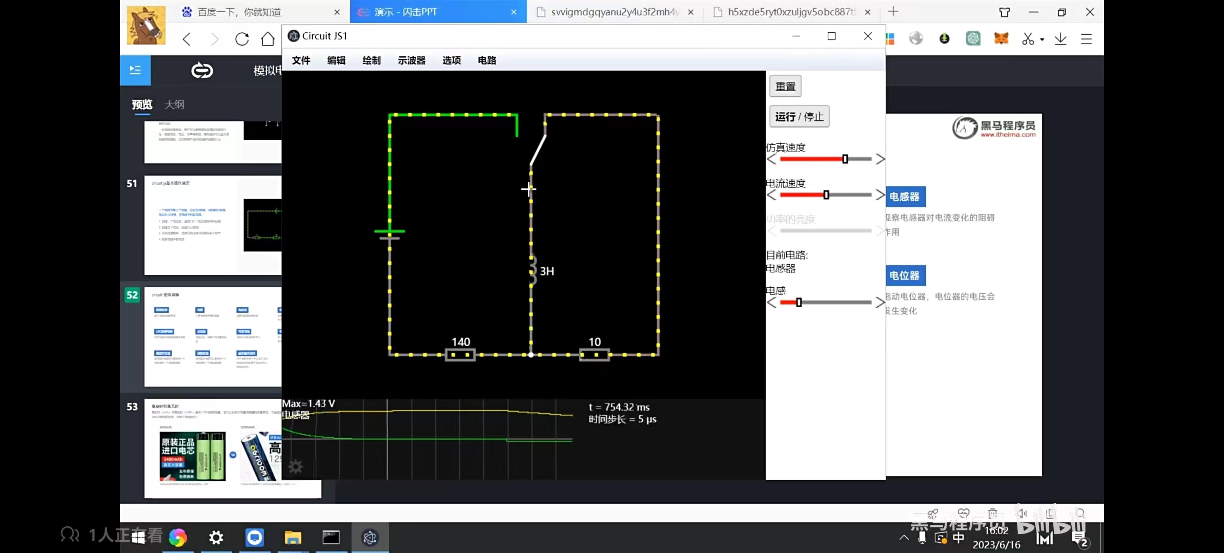Click the scope settings gear icon
1224x553 pixels.
(296, 466)
